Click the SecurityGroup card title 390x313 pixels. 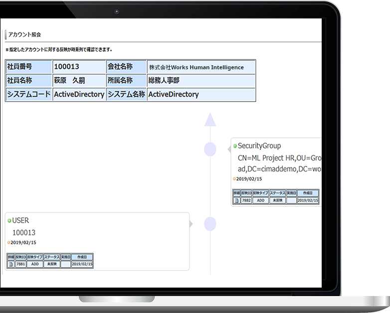tap(259, 146)
